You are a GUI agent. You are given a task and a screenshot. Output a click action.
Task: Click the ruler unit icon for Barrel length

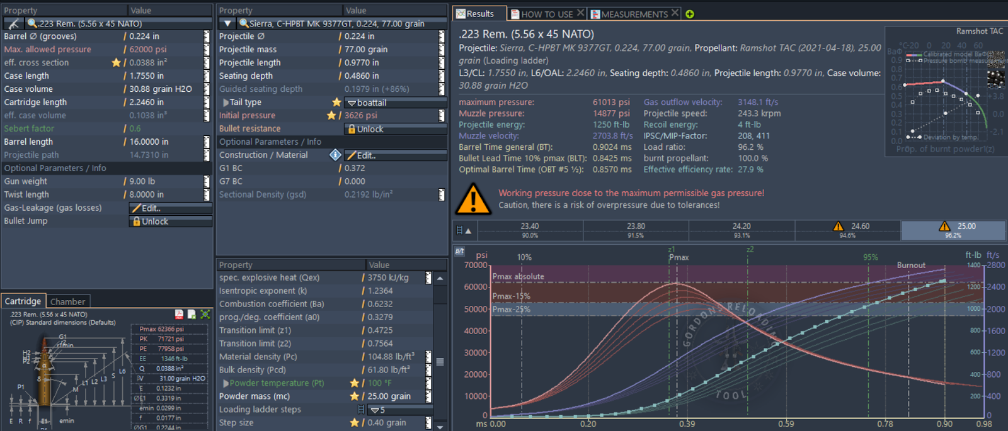click(x=207, y=142)
